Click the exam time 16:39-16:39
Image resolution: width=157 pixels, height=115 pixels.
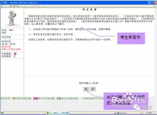pyautogui.click(x=8, y=44)
